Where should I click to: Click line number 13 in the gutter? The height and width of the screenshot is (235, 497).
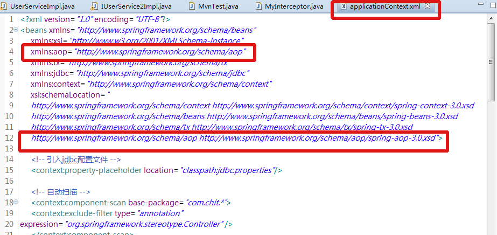click(x=9, y=148)
